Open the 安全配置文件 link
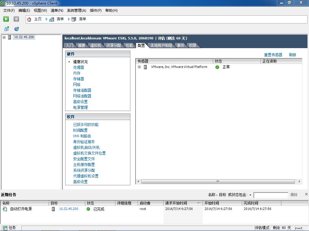Screen dimensions: 309x231 click(84, 159)
